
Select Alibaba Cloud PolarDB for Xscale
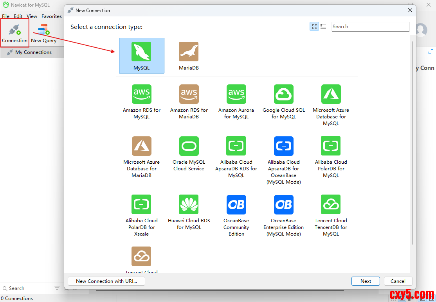[141, 205]
